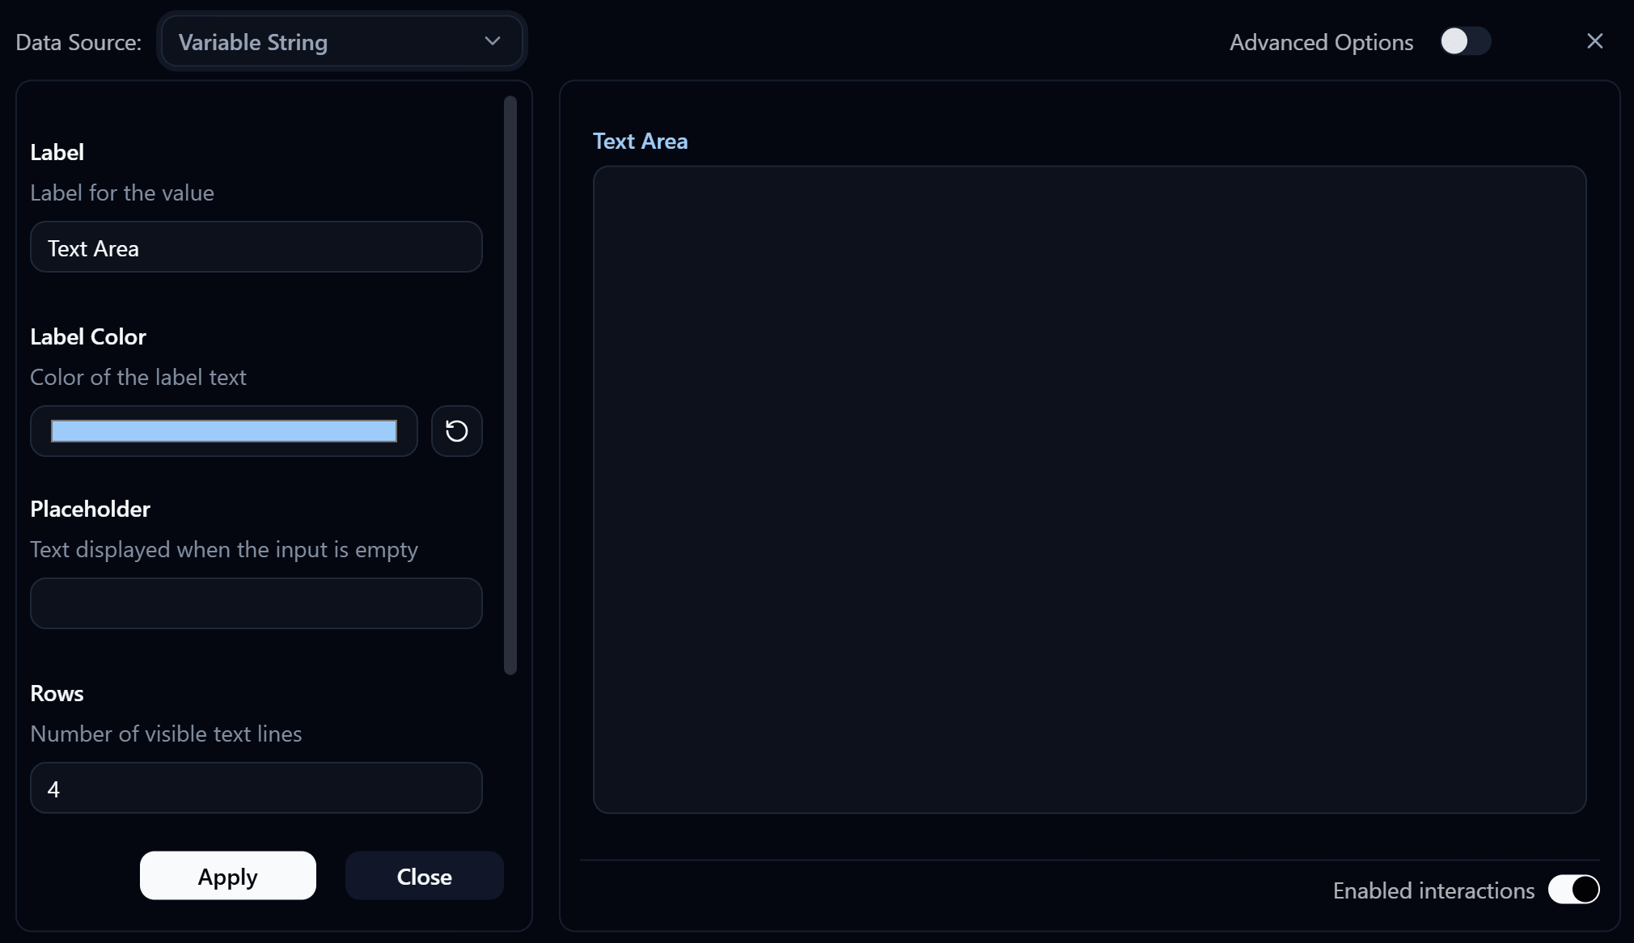The width and height of the screenshot is (1634, 943).
Task: Click the empty Placeholder input field
Action: point(256,603)
